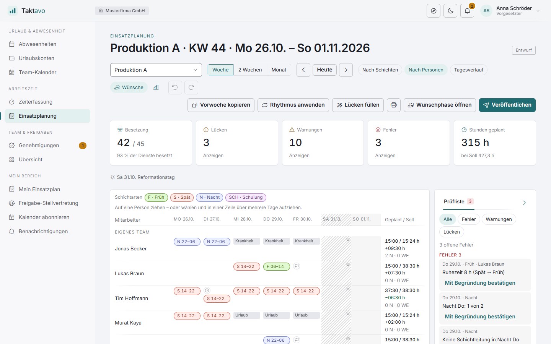Confirm Ruhezeit 8 h error with Begründung
This screenshot has height=344, width=551.
480,283
